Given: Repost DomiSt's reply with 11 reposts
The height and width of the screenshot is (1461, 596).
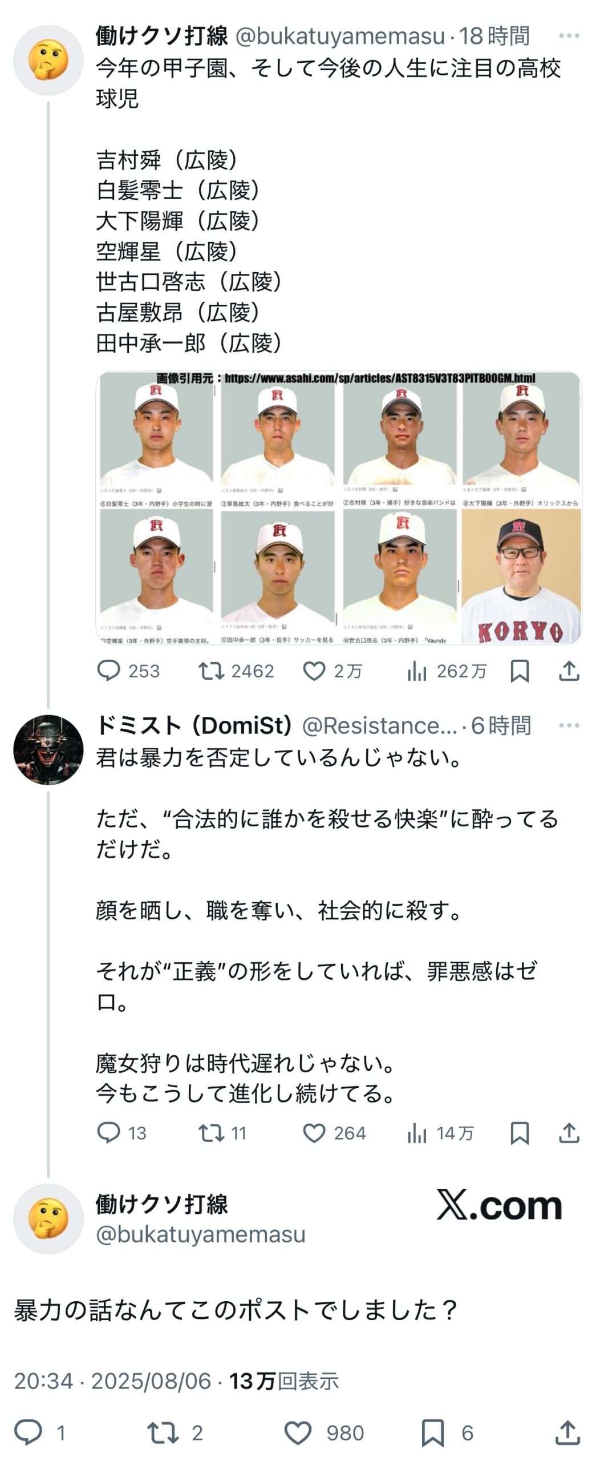Looking at the screenshot, I should tap(211, 1132).
